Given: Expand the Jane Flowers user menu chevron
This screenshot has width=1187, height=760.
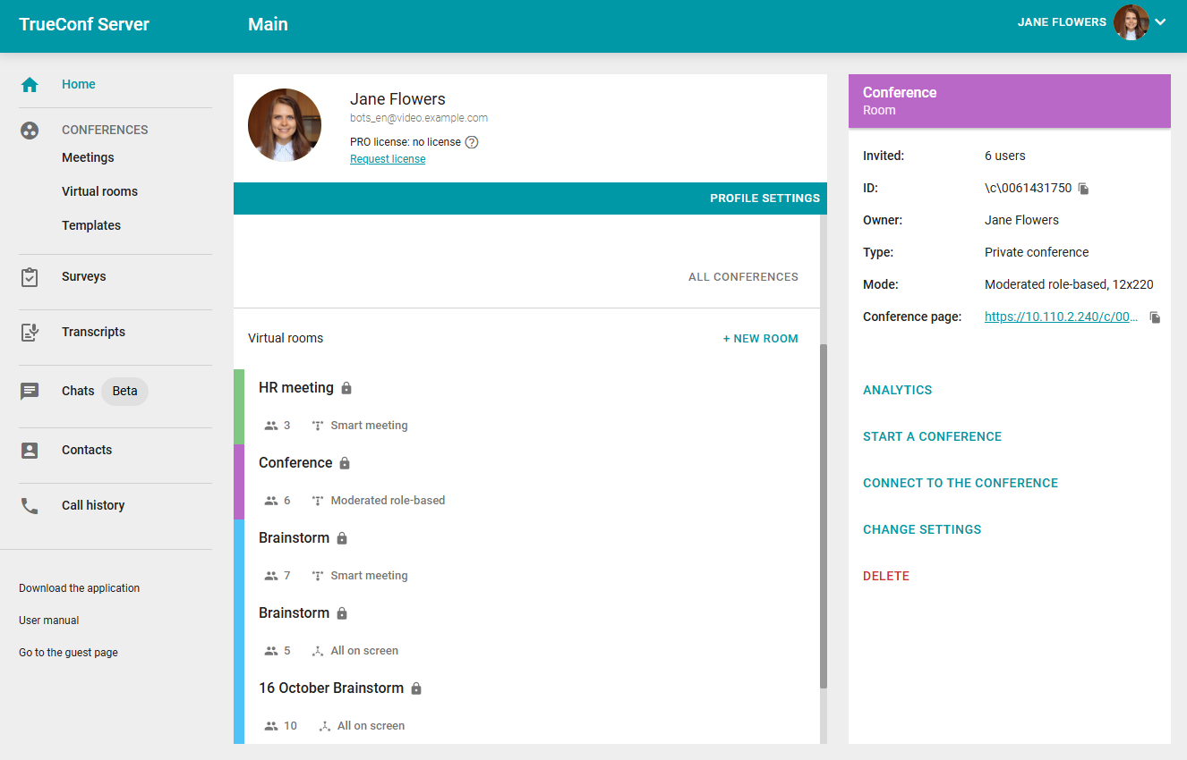Looking at the screenshot, I should tap(1161, 22).
